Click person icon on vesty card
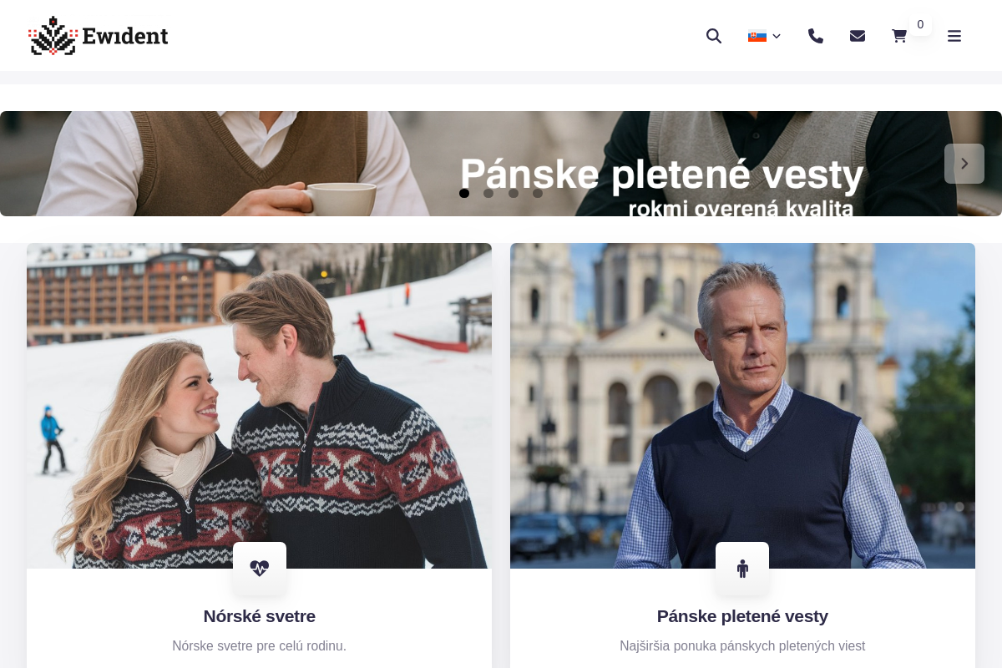 [742, 569]
